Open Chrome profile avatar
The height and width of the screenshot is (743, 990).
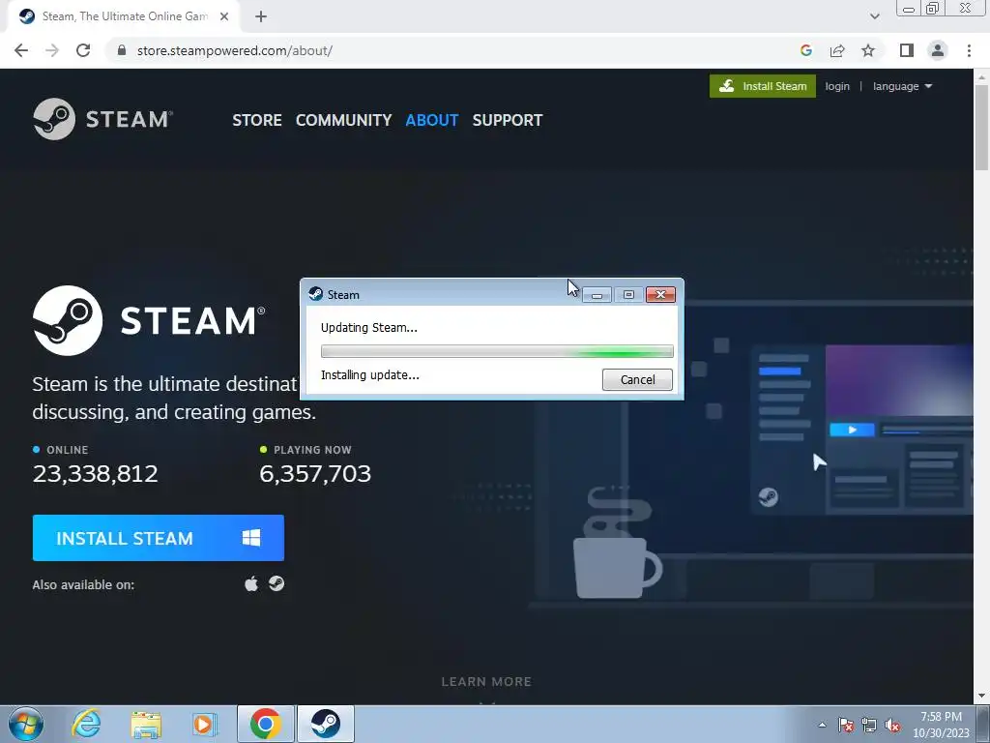point(938,50)
